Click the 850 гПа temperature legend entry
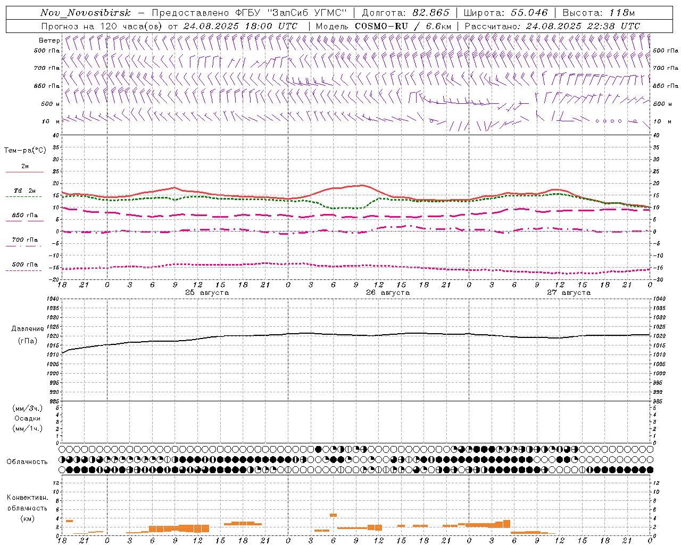 [x=25, y=216]
